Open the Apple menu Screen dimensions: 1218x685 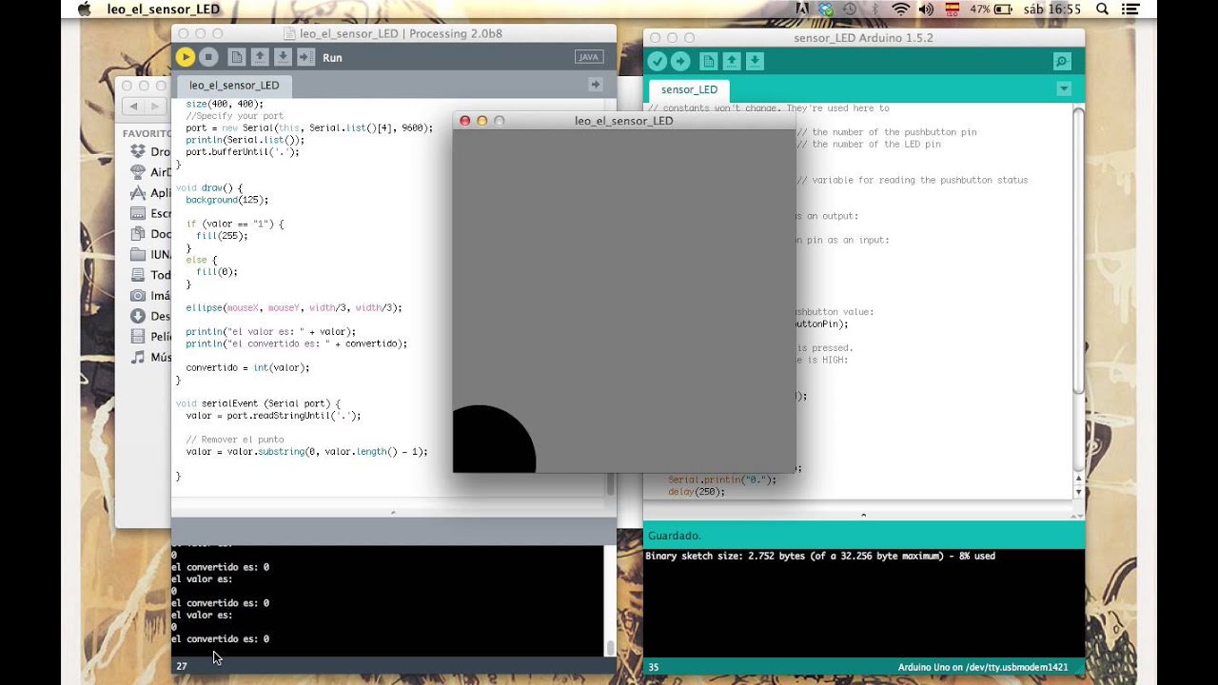coord(85,9)
